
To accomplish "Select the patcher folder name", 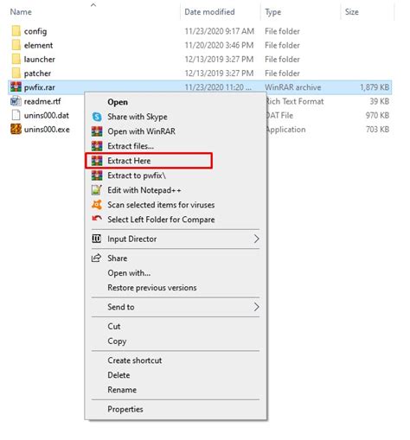I will click(37, 73).
